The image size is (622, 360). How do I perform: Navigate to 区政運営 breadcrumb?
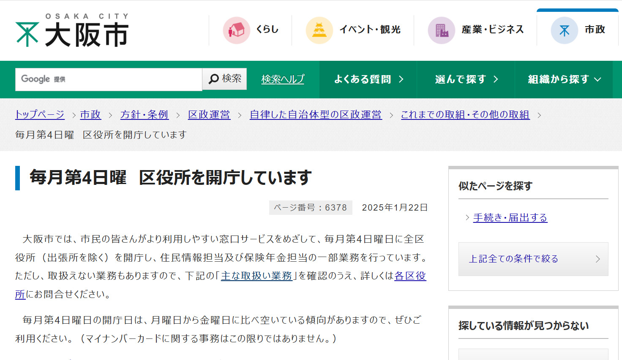tap(209, 115)
